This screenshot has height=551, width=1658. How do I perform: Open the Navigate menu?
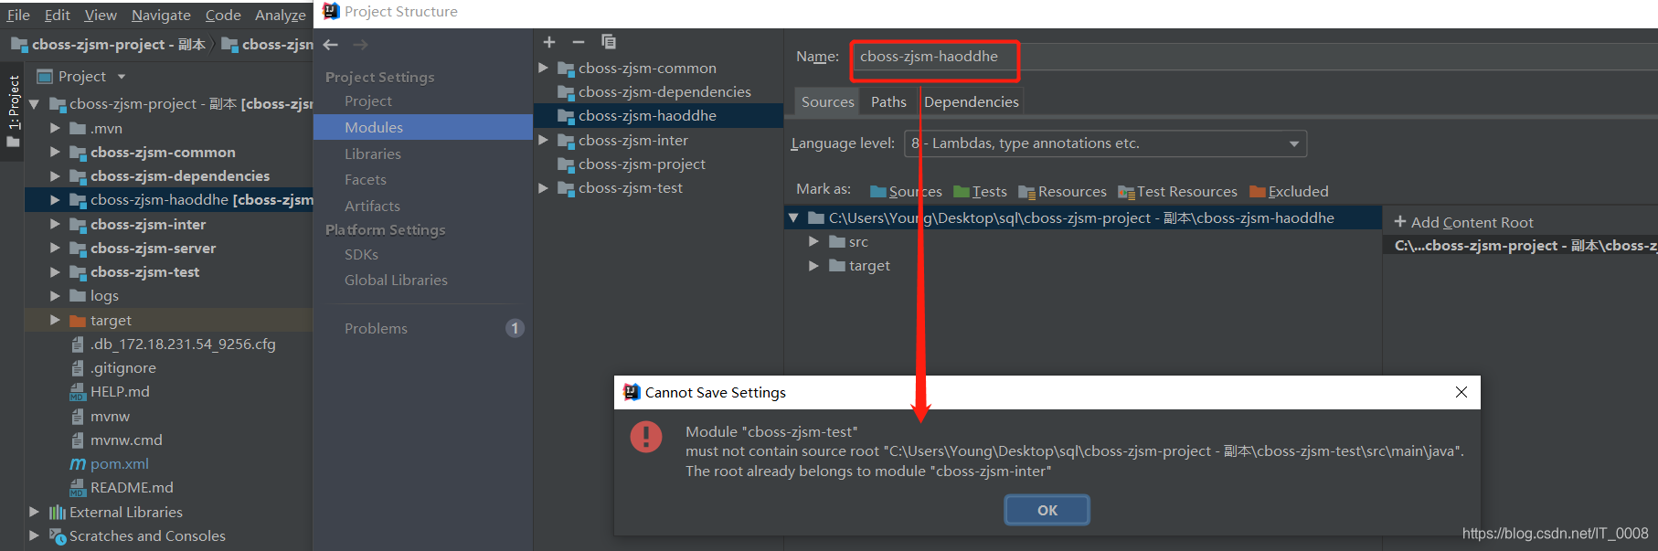click(161, 15)
